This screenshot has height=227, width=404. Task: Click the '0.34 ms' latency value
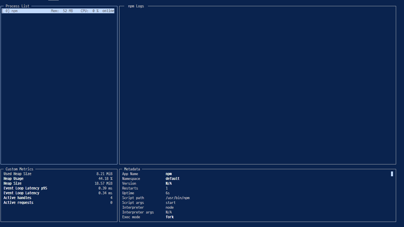pyautogui.click(x=106, y=193)
